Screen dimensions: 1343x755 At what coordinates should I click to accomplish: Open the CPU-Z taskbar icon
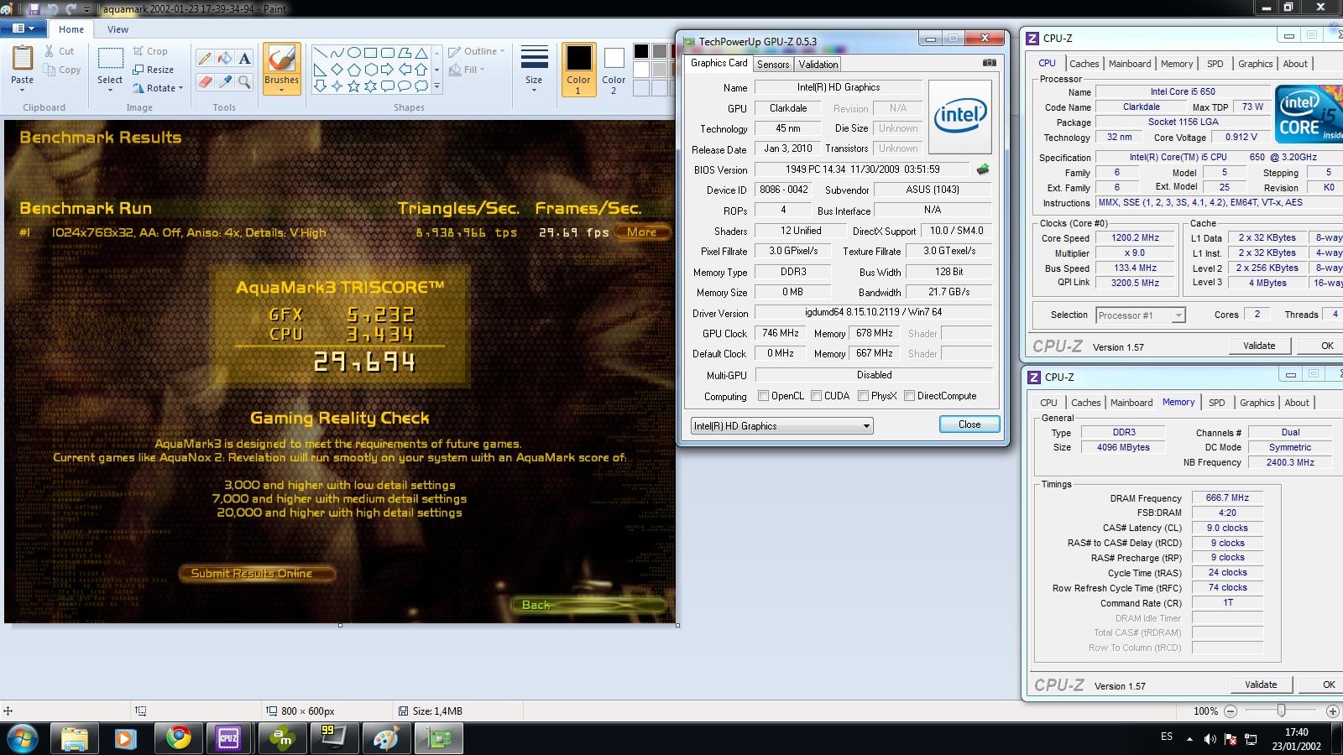(x=228, y=738)
